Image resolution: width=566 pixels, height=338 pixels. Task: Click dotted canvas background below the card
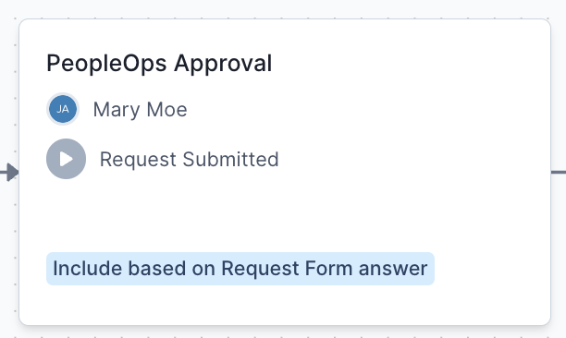point(283,332)
